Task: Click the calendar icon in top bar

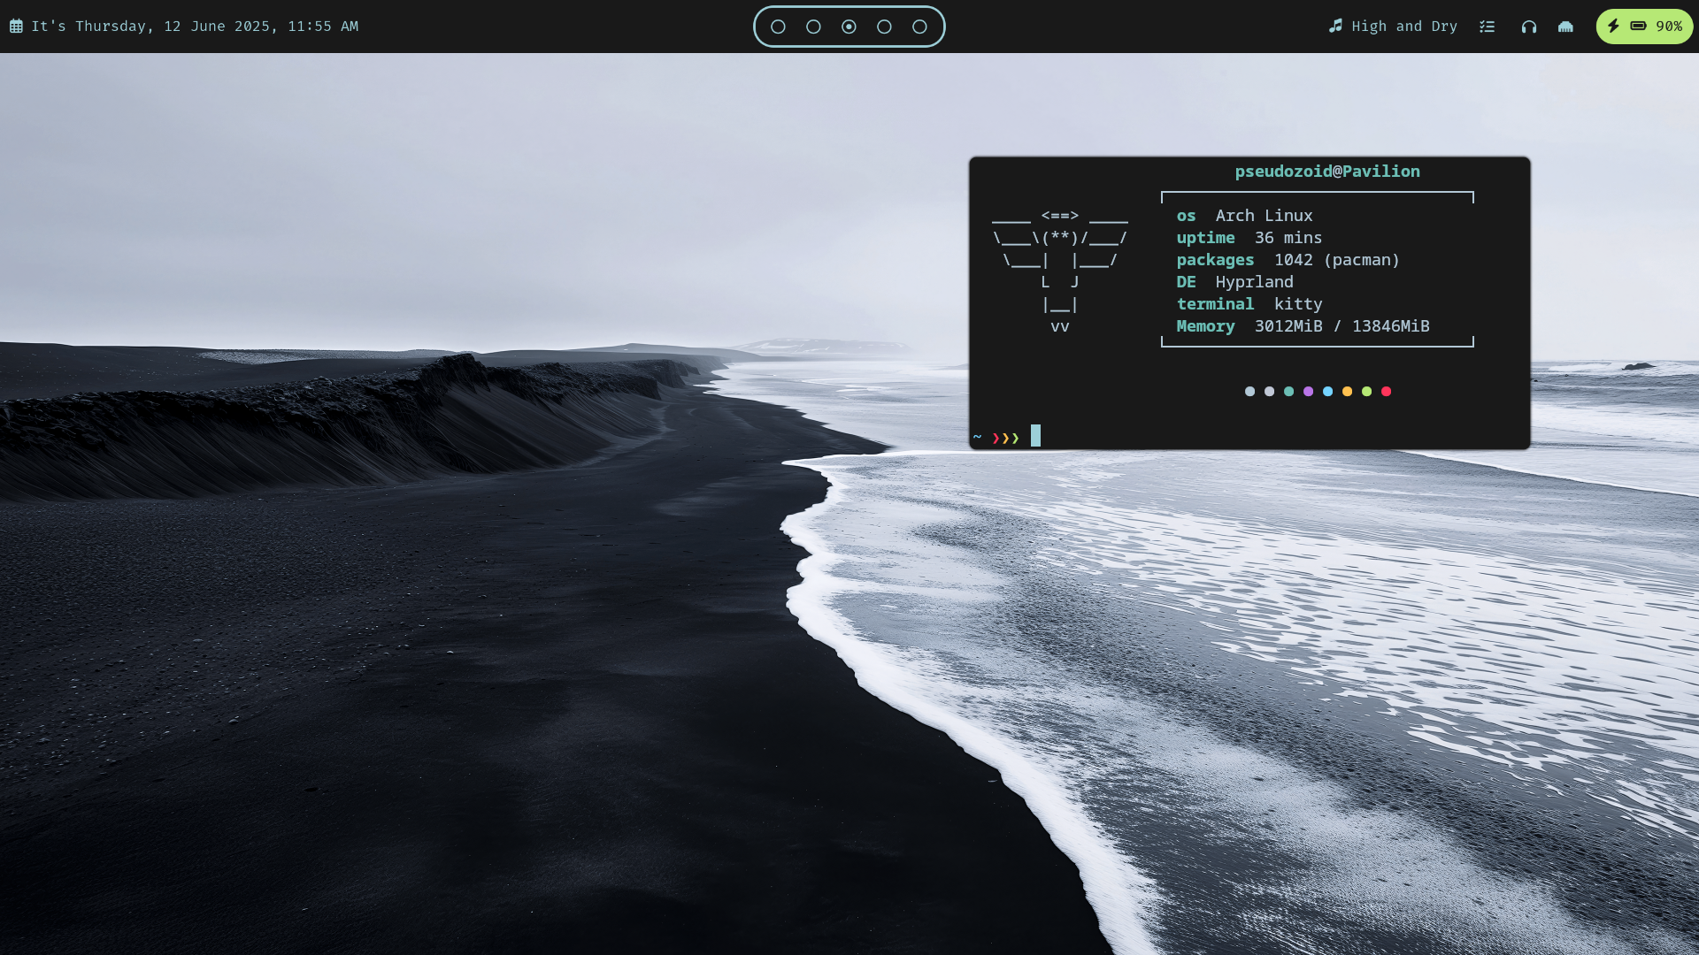Action: pos(16,27)
